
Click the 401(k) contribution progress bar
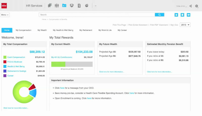tap(72, 64)
